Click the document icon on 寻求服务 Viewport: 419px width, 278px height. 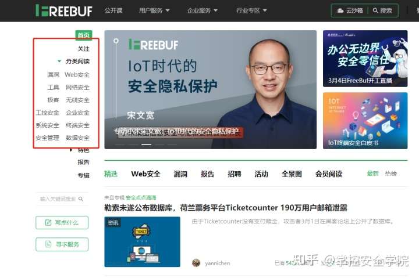click(48, 244)
